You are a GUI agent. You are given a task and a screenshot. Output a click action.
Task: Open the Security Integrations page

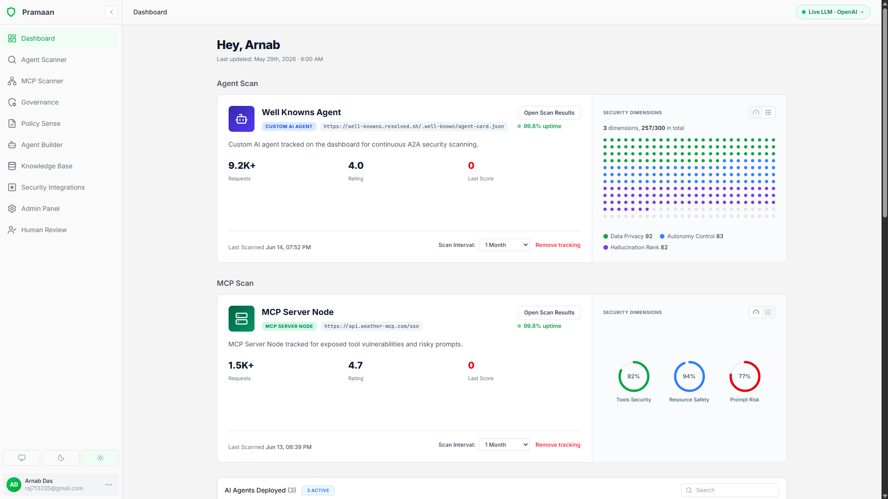pyautogui.click(x=61, y=187)
